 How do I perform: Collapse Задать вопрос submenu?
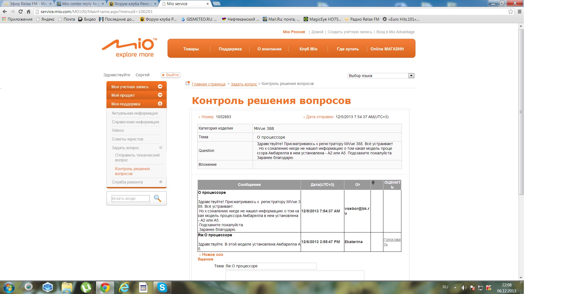(x=161, y=148)
